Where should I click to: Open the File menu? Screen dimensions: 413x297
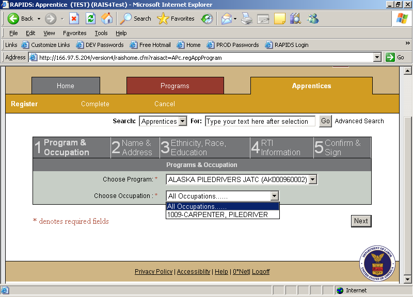(13, 33)
